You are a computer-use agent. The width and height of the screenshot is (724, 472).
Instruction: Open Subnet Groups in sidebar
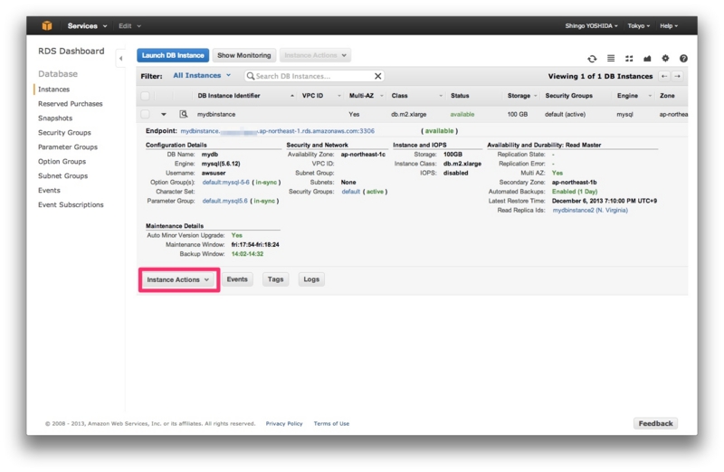click(62, 175)
